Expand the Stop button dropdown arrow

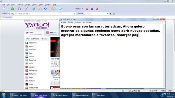(x=30, y=9)
